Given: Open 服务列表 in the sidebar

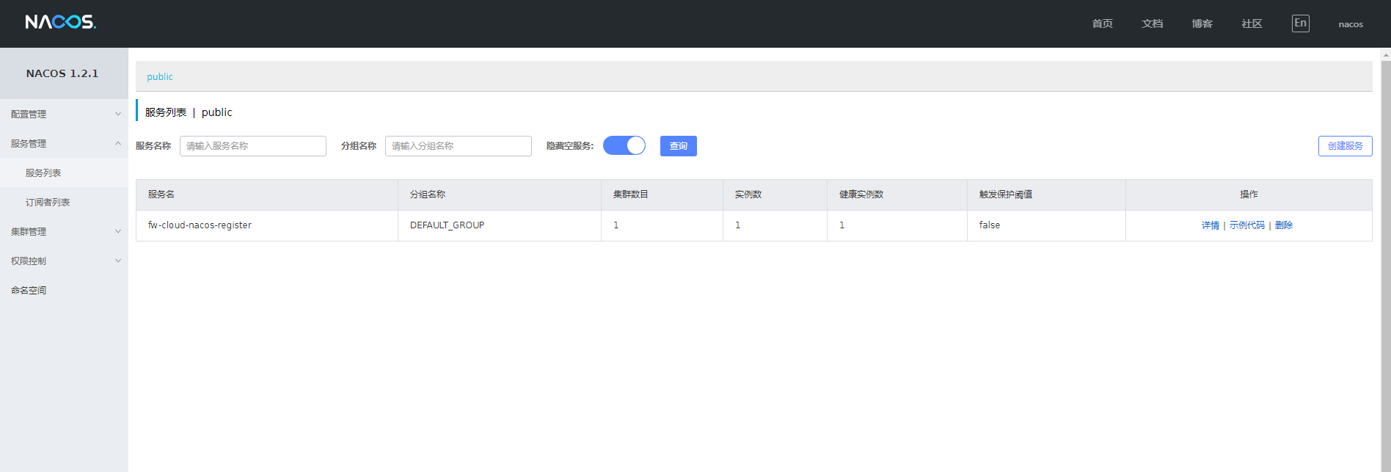Looking at the screenshot, I should 43,173.
